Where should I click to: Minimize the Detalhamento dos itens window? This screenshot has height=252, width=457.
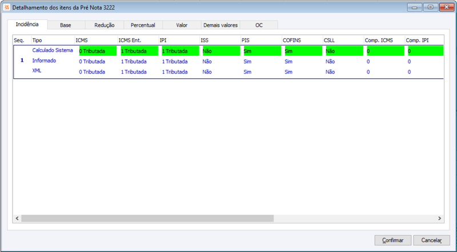click(x=415, y=7)
